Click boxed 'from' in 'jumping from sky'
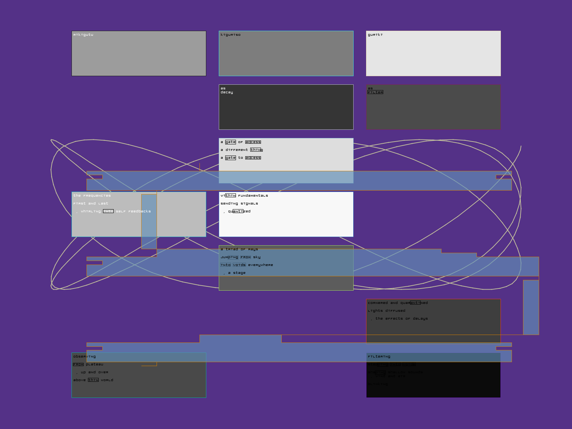572x429 pixels. pyautogui.click(x=245, y=257)
